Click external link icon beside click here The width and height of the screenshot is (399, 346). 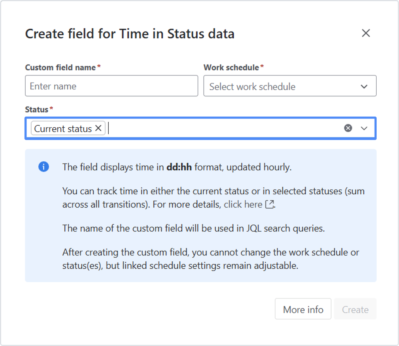point(270,204)
